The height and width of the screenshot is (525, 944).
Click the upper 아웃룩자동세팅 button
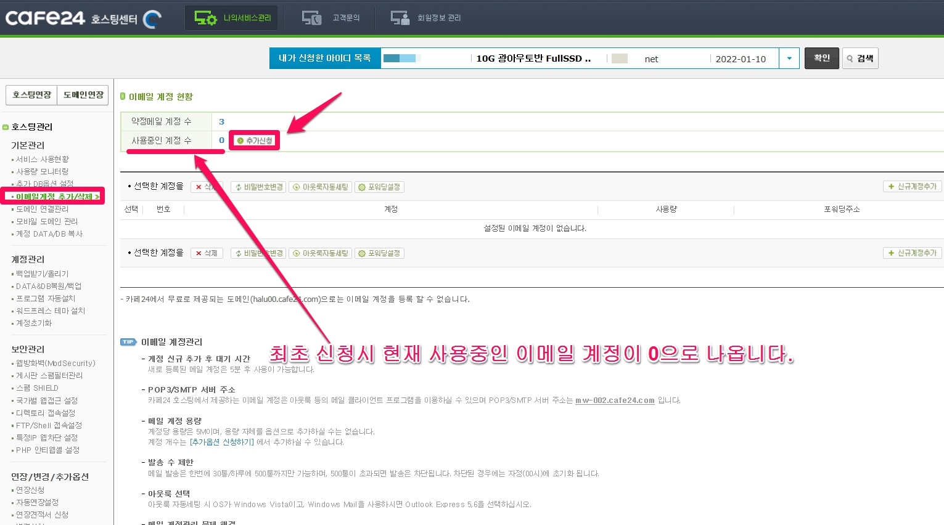click(321, 187)
